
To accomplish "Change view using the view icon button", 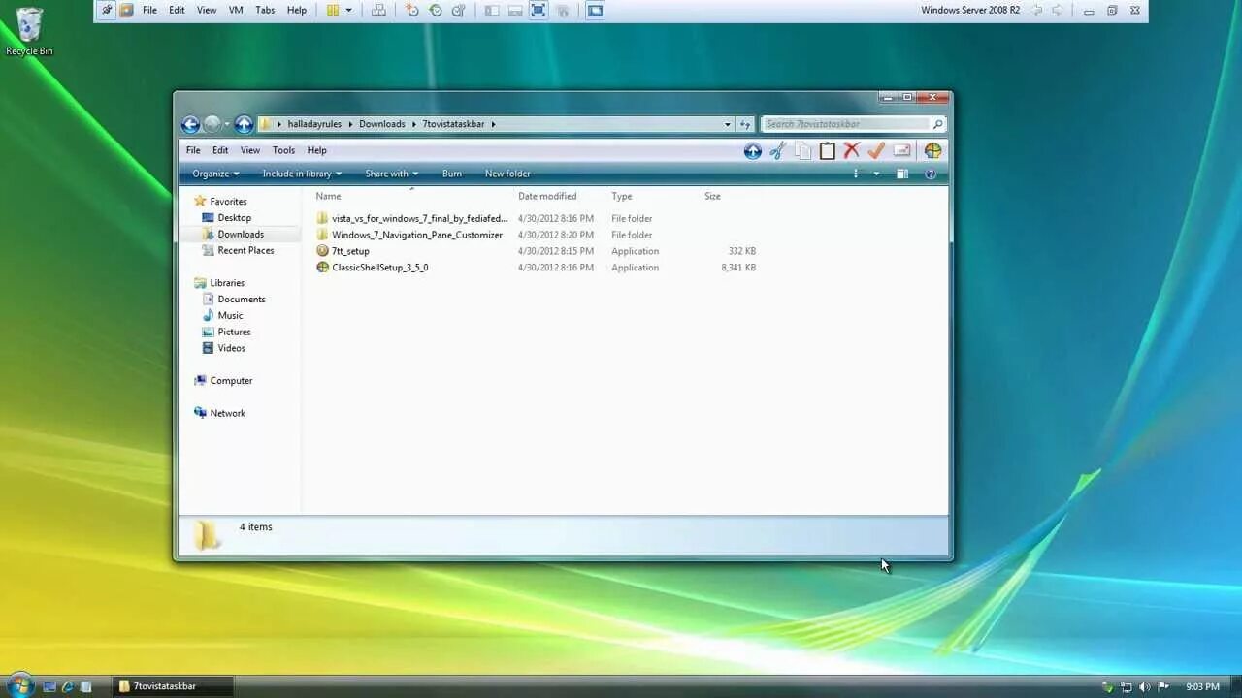I will (x=856, y=174).
